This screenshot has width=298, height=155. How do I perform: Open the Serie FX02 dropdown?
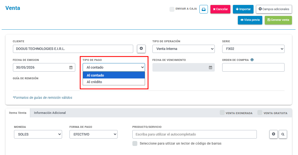[253, 49]
